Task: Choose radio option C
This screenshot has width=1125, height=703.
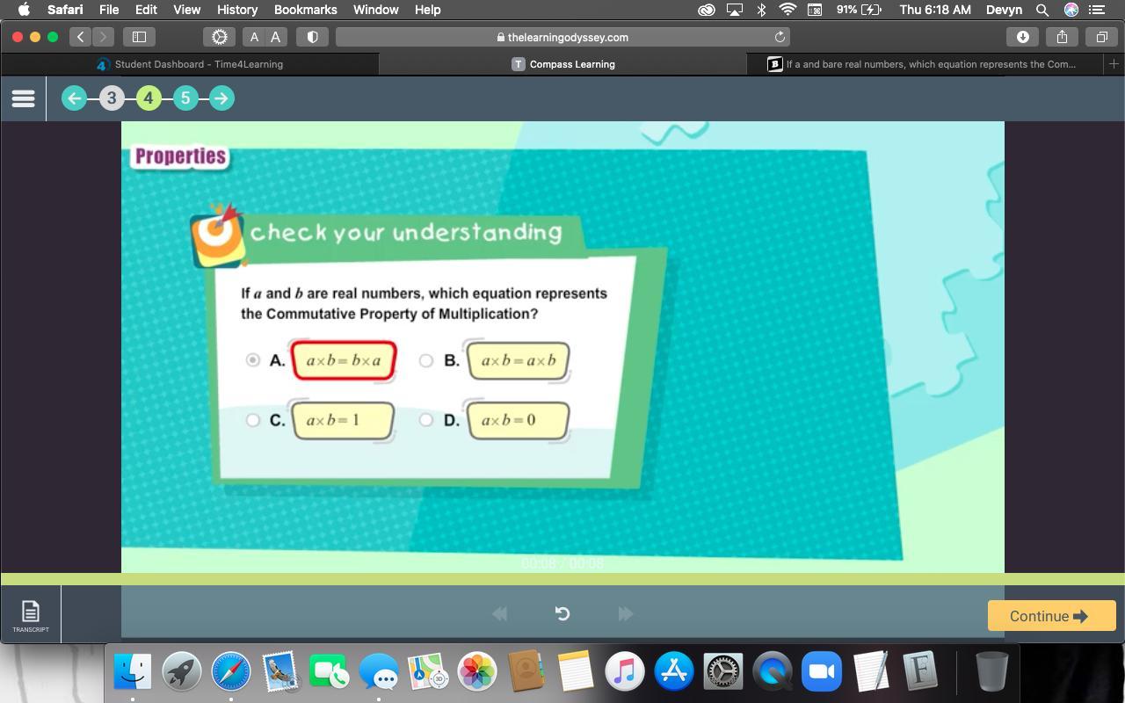Action: [x=253, y=420]
